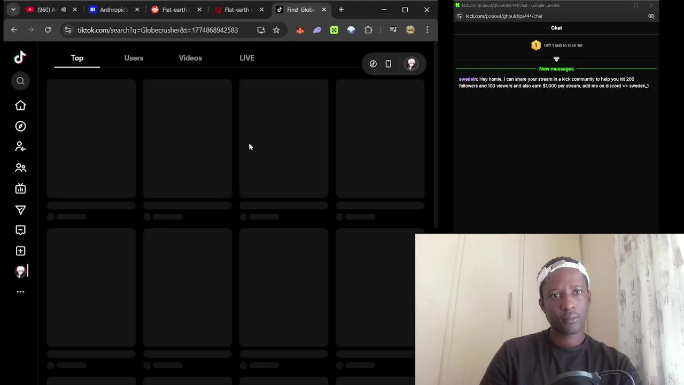Click the New messages divider label
Image resolution: width=684 pixels, height=385 pixels.
pyautogui.click(x=556, y=69)
